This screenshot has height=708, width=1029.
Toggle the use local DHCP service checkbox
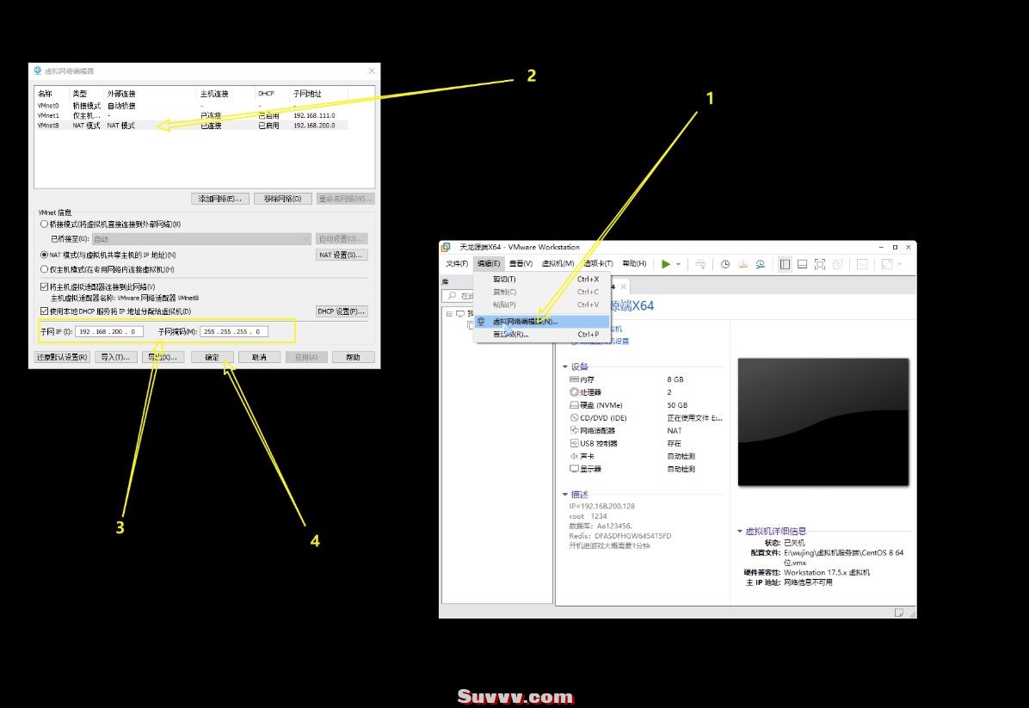coord(45,311)
